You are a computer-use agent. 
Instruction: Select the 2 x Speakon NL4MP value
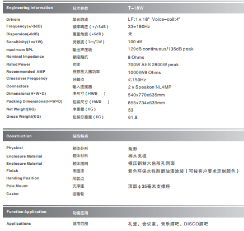(x=149, y=87)
